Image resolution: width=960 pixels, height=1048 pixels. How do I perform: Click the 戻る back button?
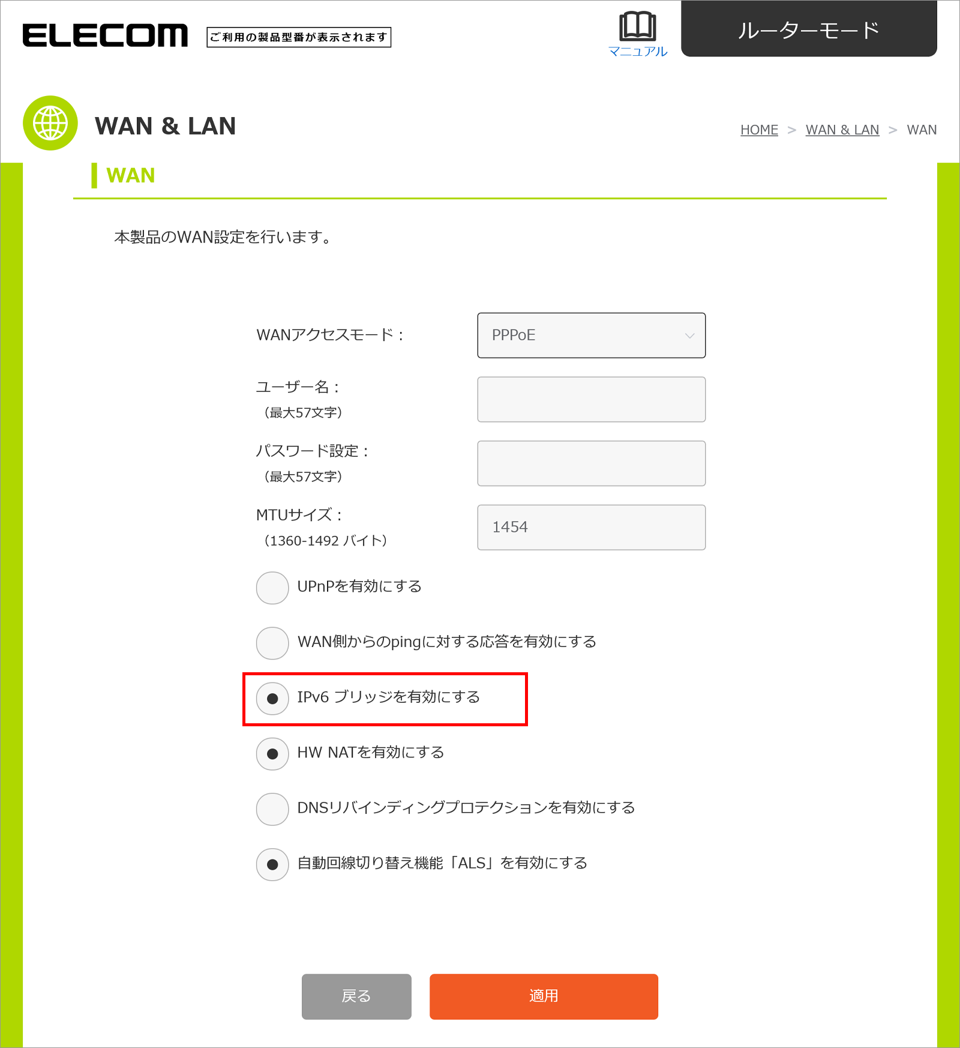(x=356, y=996)
